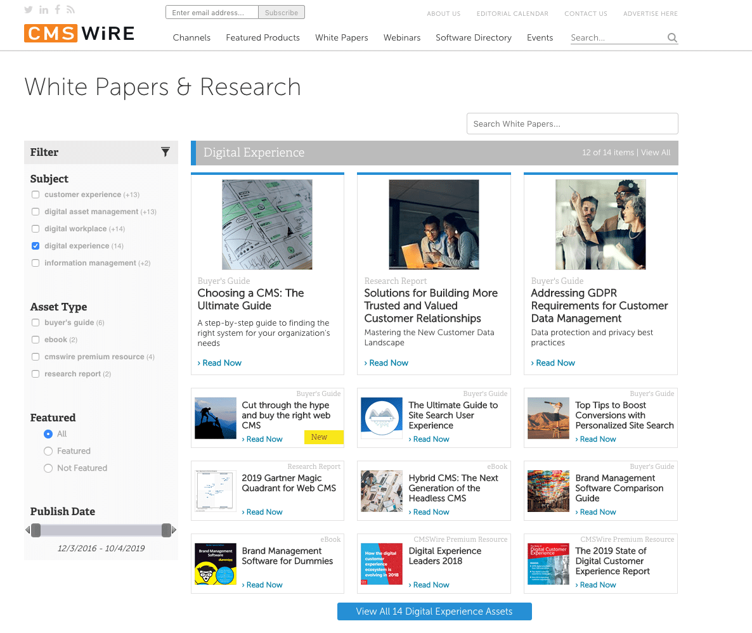Check the information management filter
752x633 pixels.
coord(36,263)
